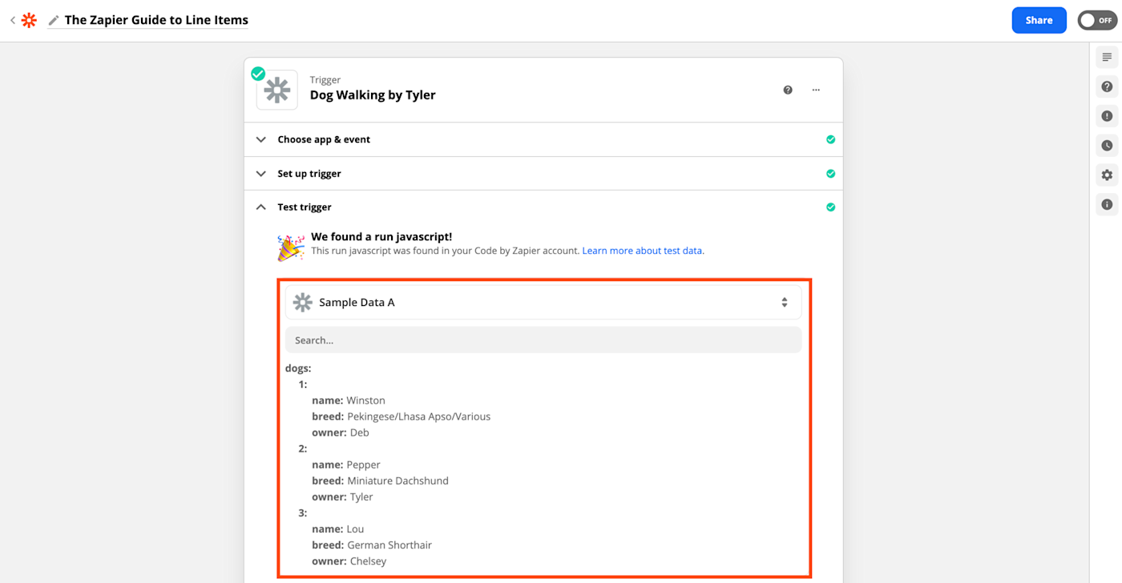Open the settings gear icon in sidebar

point(1107,175)
